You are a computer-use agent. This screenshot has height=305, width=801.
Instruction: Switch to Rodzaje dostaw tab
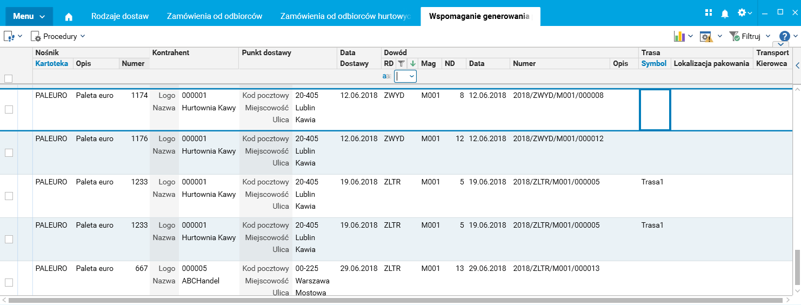(x=120, y=16)
